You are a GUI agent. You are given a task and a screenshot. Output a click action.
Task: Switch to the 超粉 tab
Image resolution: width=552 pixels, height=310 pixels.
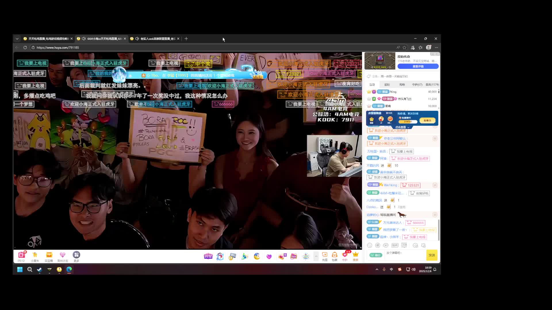[387, 85]
